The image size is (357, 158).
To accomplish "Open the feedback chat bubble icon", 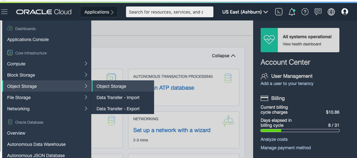I will coord(318,12).
